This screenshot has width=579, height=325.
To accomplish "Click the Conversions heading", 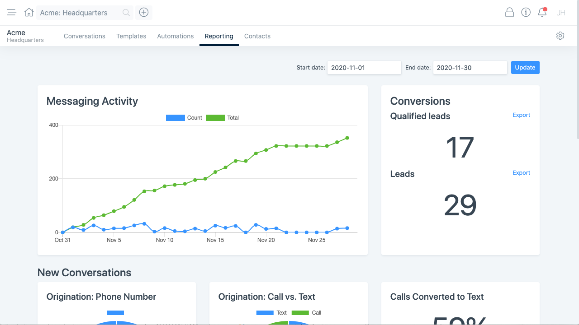I will 420,101.
